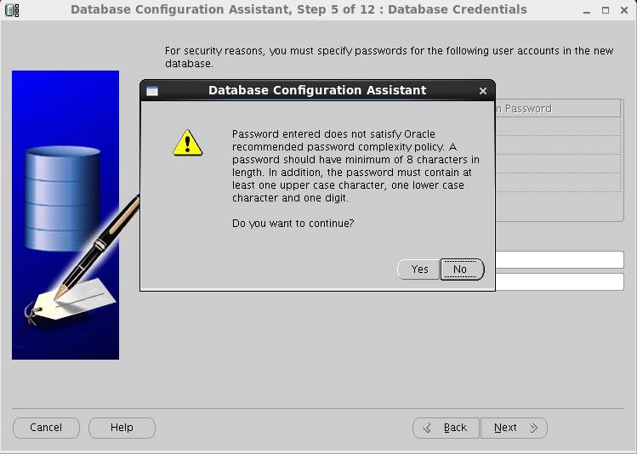Click the lower confirm password field

(560, 281)
